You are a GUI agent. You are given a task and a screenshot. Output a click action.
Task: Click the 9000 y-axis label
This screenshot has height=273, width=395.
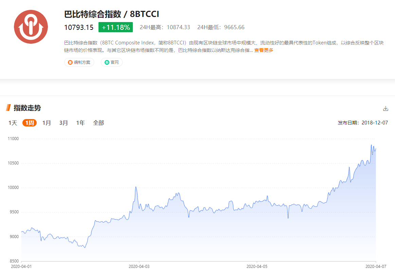point(14,236)
